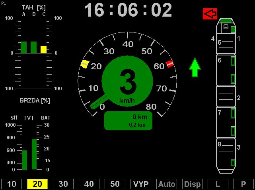Click the green speed readout circle
Screen dimensions: 255x190
tap(127, 81)
